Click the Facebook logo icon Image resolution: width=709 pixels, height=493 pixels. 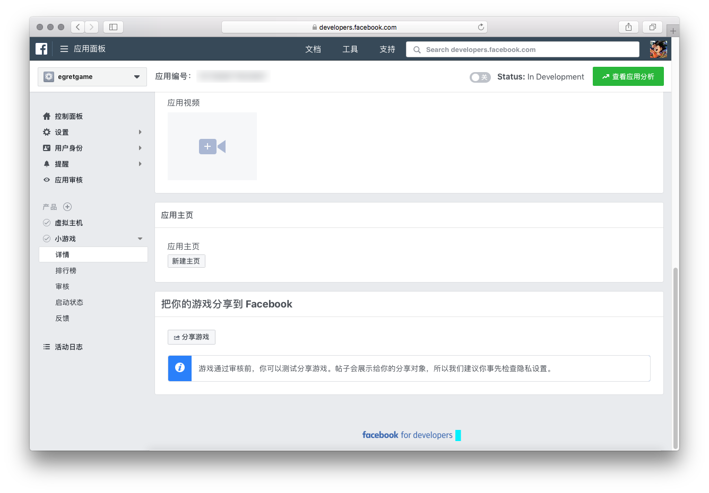(x=41, y=49)
